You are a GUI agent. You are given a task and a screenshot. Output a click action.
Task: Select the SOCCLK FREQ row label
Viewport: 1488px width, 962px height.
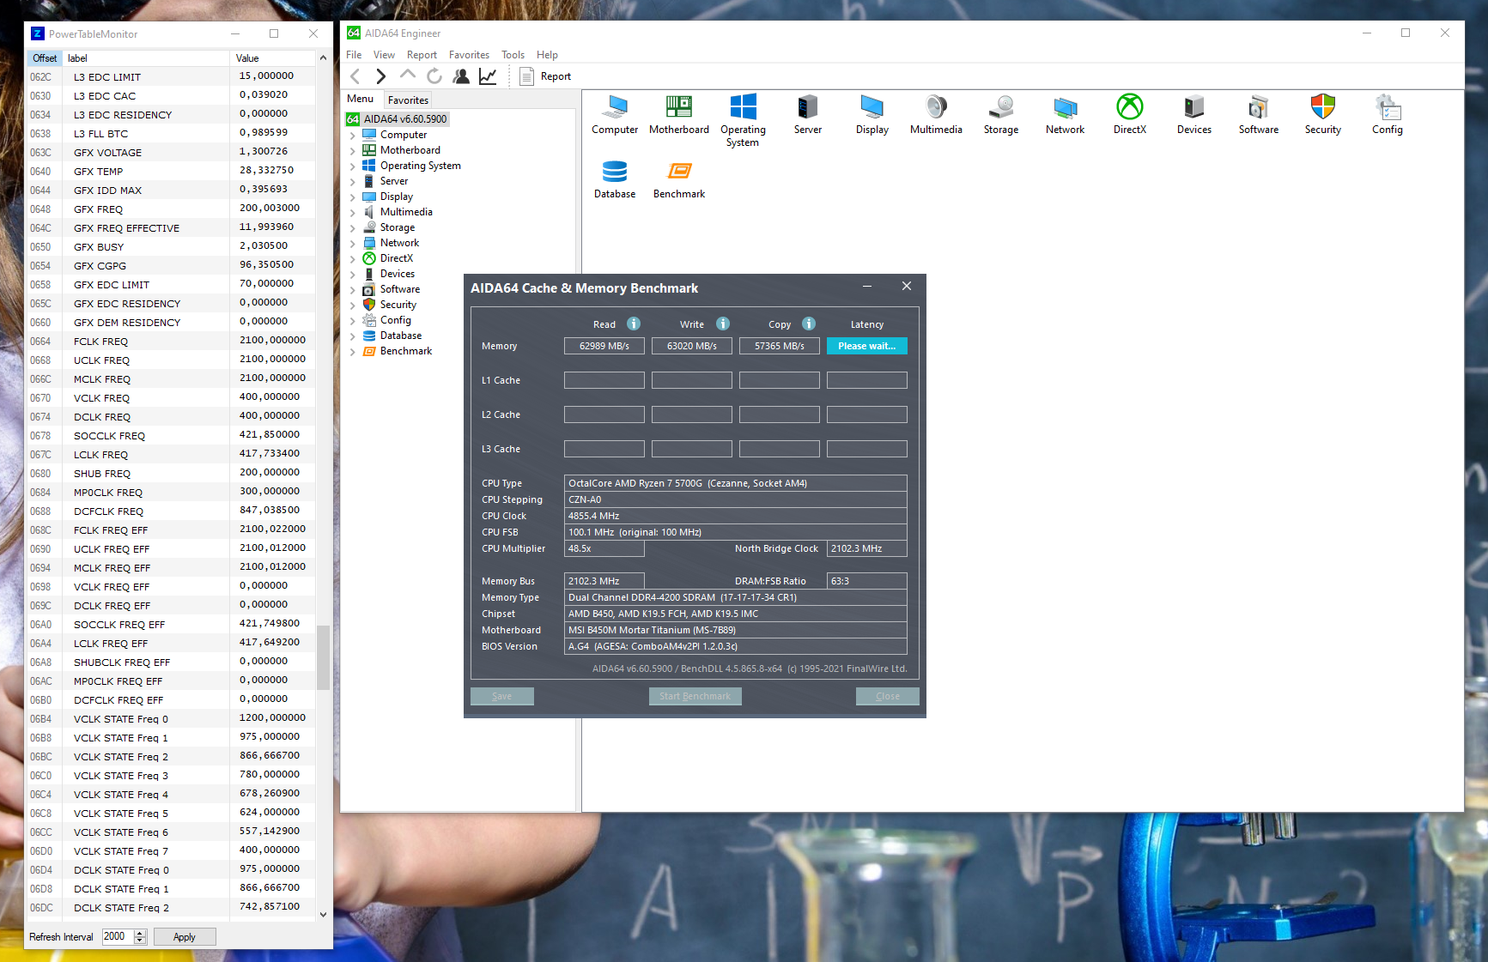(109, 436)
